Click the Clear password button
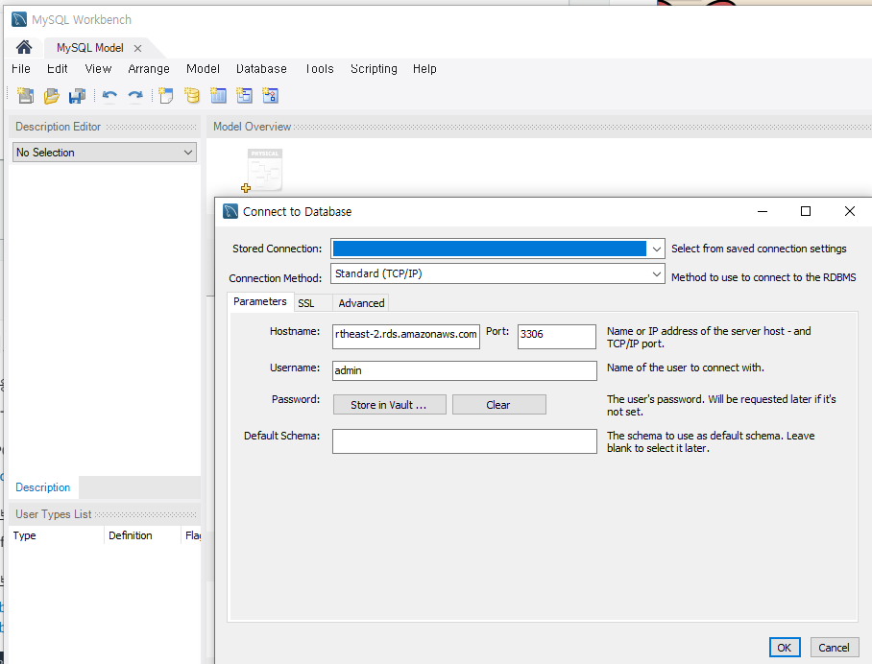Image resolution: width=872 pixels, height=664 pixels. pyautogui.click(x=498, y=405)
